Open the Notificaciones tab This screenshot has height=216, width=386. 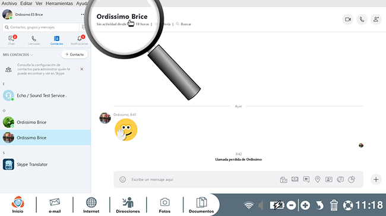point(79,40)
